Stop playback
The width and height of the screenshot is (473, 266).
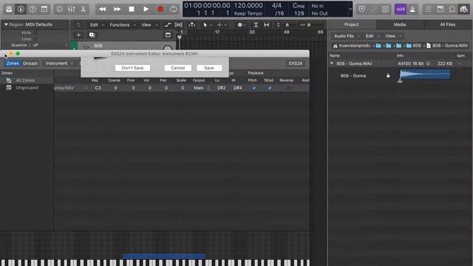tap(132, 9)
